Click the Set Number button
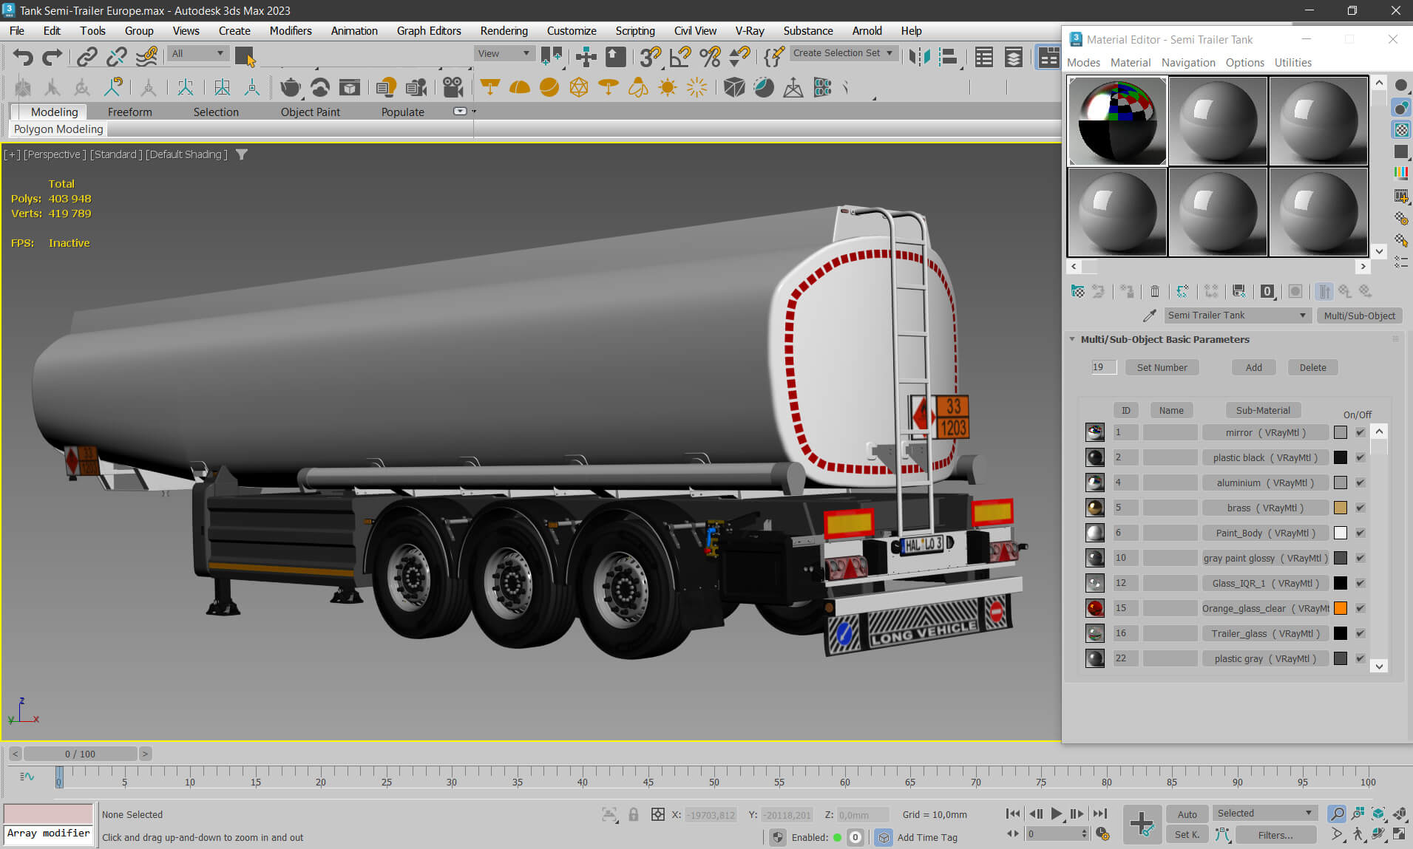Viewport: 1413px width, 849px height. pyautogui.click(x=1162, y=367)
